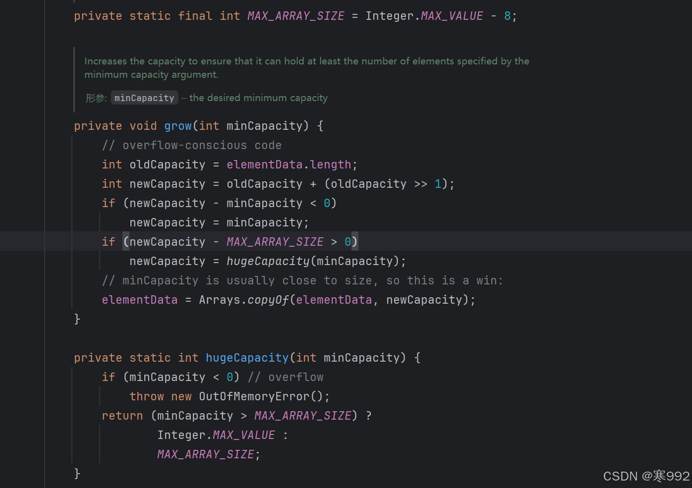Click the MAX_ARRAY_SIZE constant definition

point(295,15)
